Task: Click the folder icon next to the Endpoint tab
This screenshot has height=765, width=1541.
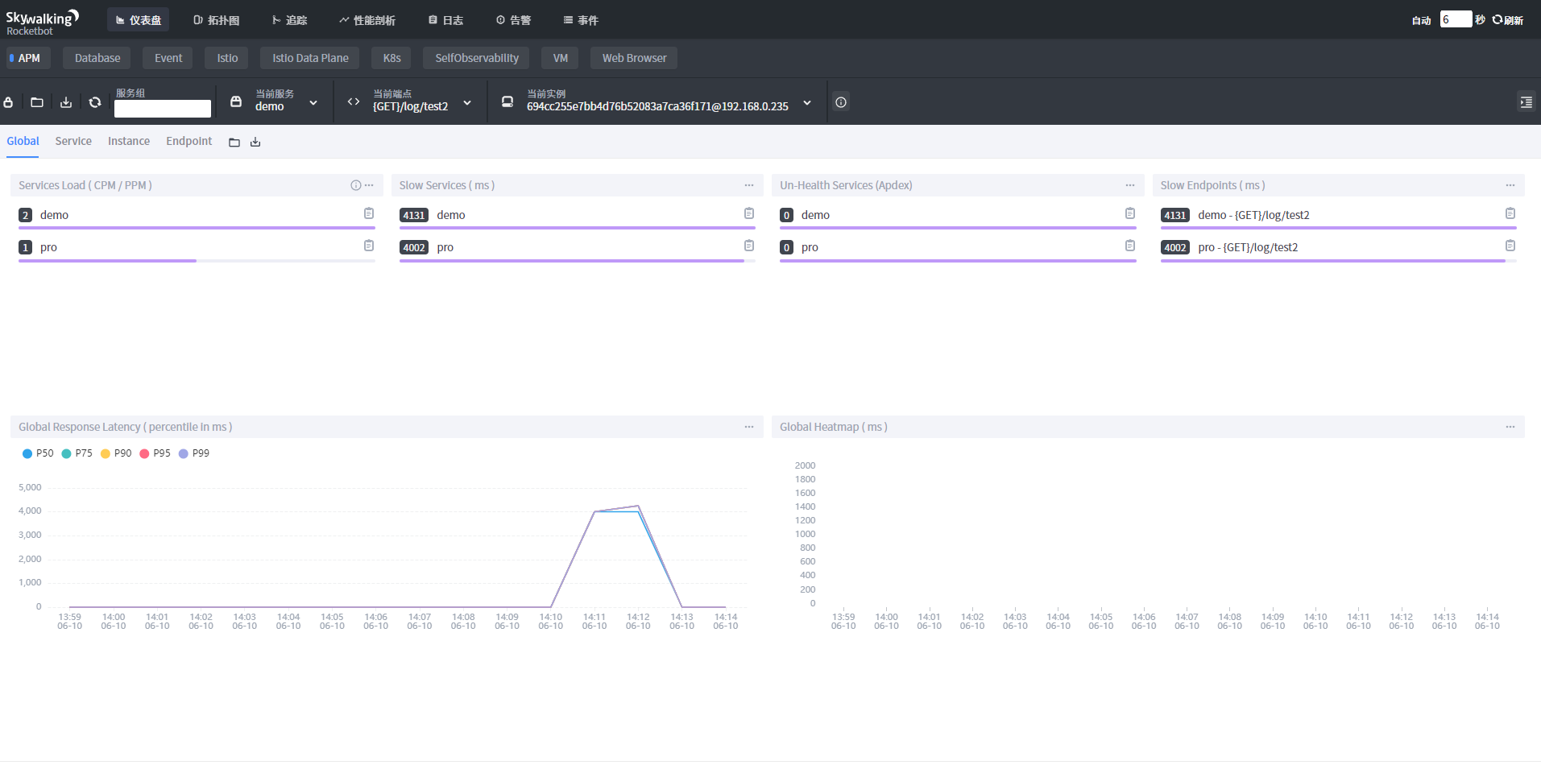Action: (x=234, y=143)
